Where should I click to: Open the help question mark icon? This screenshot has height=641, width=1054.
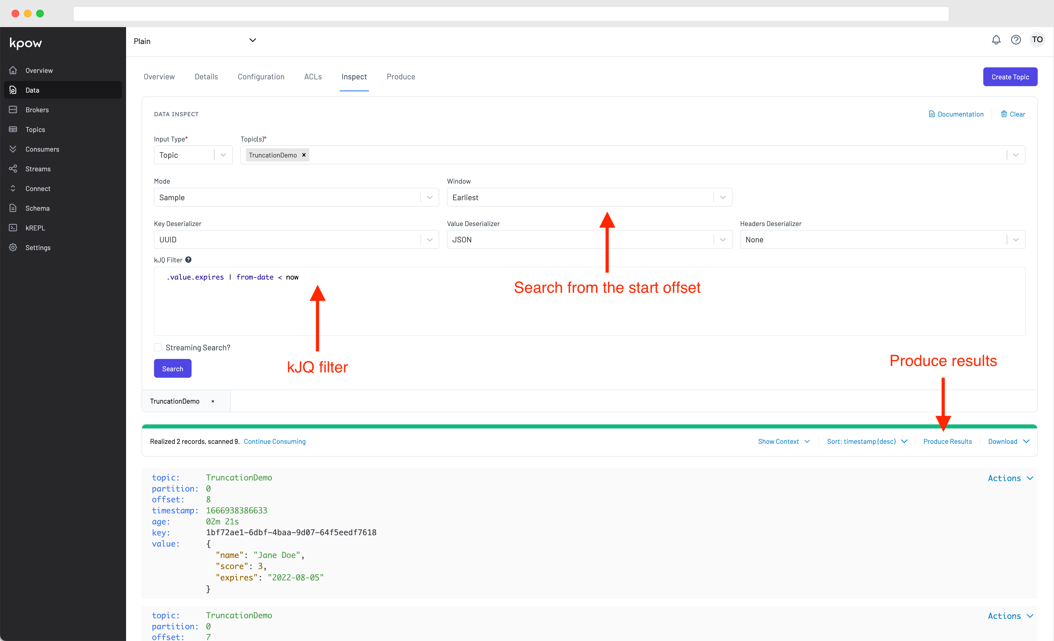tap(1016, 40)
